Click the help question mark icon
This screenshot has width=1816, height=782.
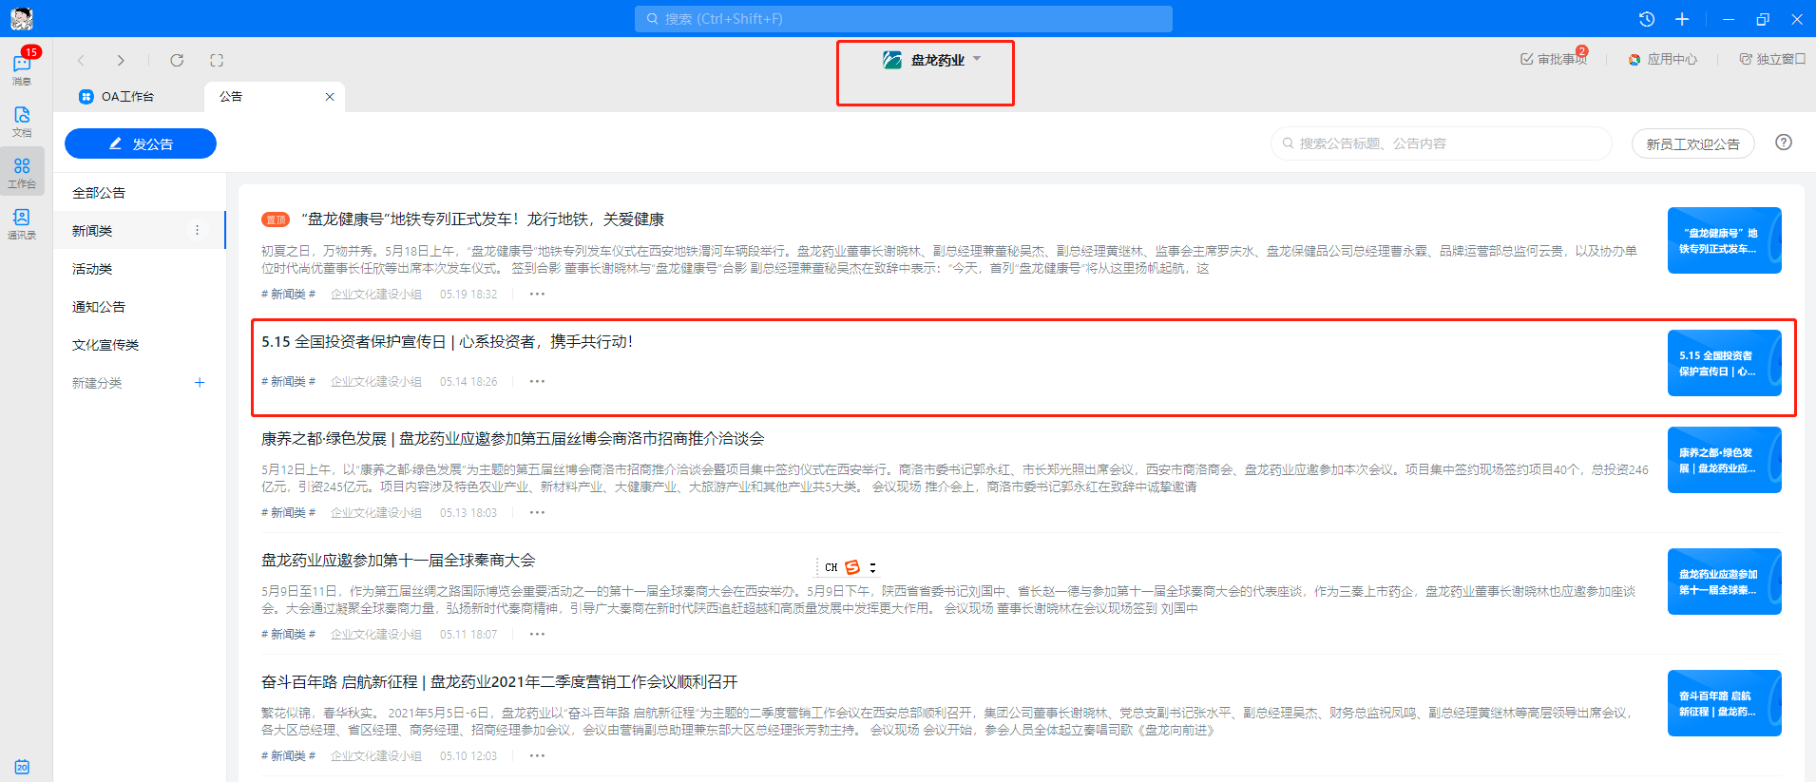coord(1784,143)
